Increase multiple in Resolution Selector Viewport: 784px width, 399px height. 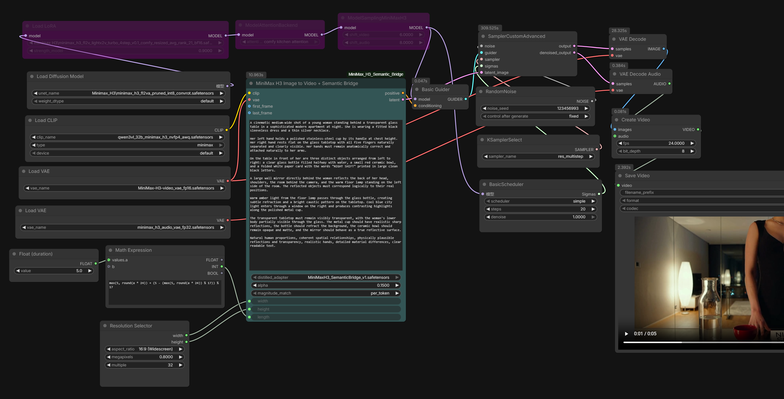pos(180,365)
